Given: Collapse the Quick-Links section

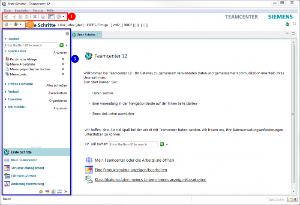Looking at the screenshot, I should coord(6,51).
